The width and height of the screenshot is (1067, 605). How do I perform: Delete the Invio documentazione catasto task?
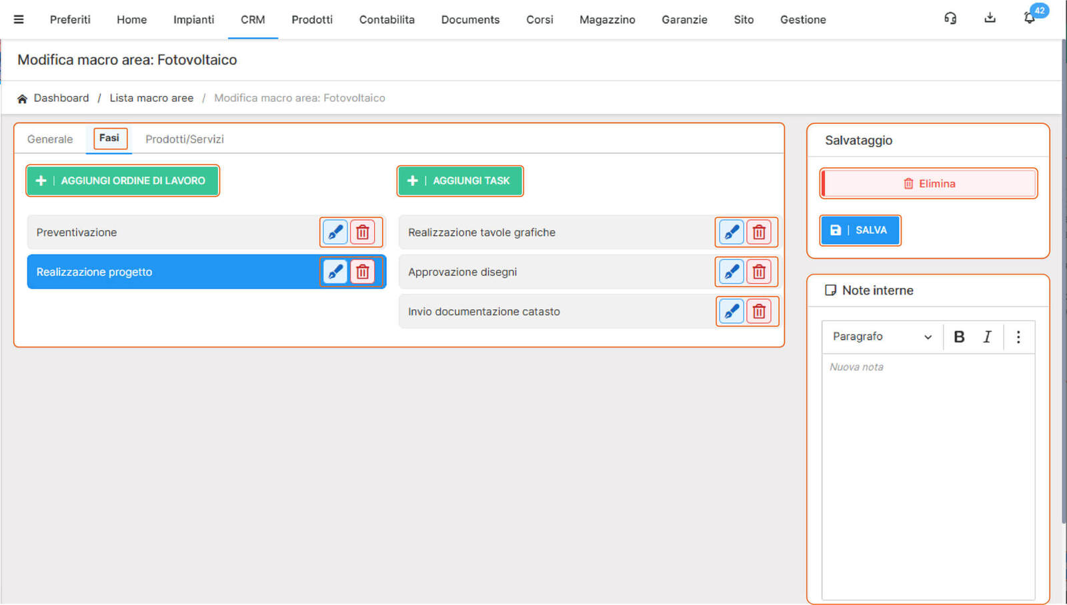[759, 312]
